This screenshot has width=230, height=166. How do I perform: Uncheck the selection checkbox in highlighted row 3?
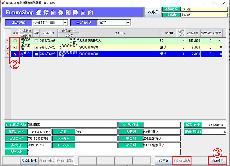tap(15, 54)
